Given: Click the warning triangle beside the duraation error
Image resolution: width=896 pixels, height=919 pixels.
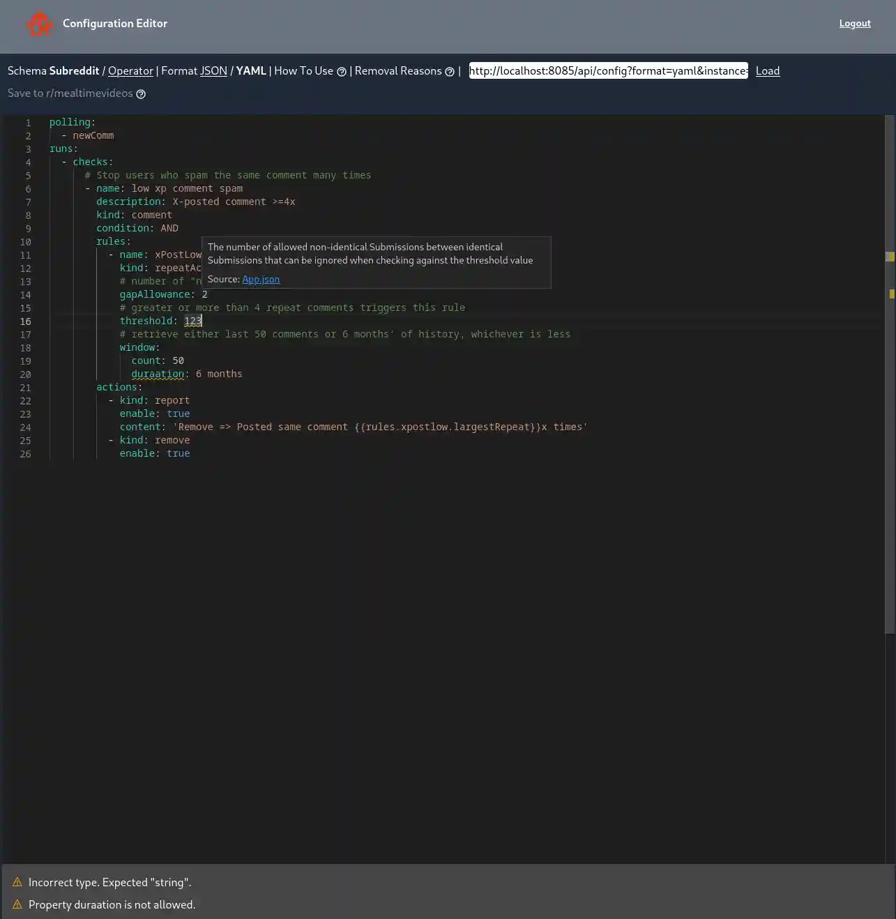Looking at the screenshot, I should [15, 904].
